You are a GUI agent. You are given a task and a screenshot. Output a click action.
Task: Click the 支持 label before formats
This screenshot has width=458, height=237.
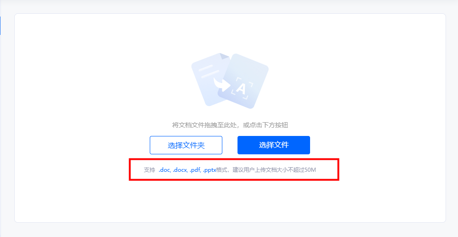coord(149,170)
